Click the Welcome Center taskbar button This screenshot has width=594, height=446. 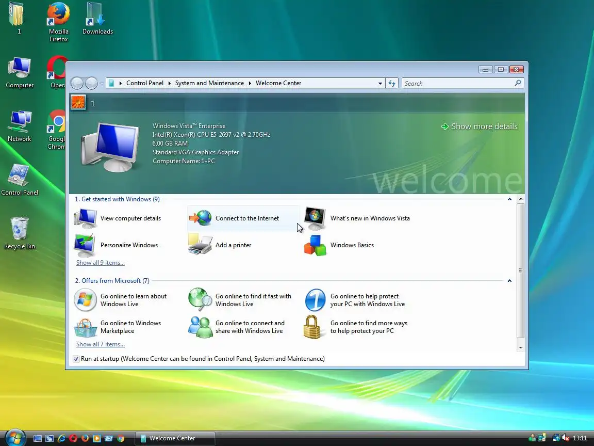pos(175,438)
